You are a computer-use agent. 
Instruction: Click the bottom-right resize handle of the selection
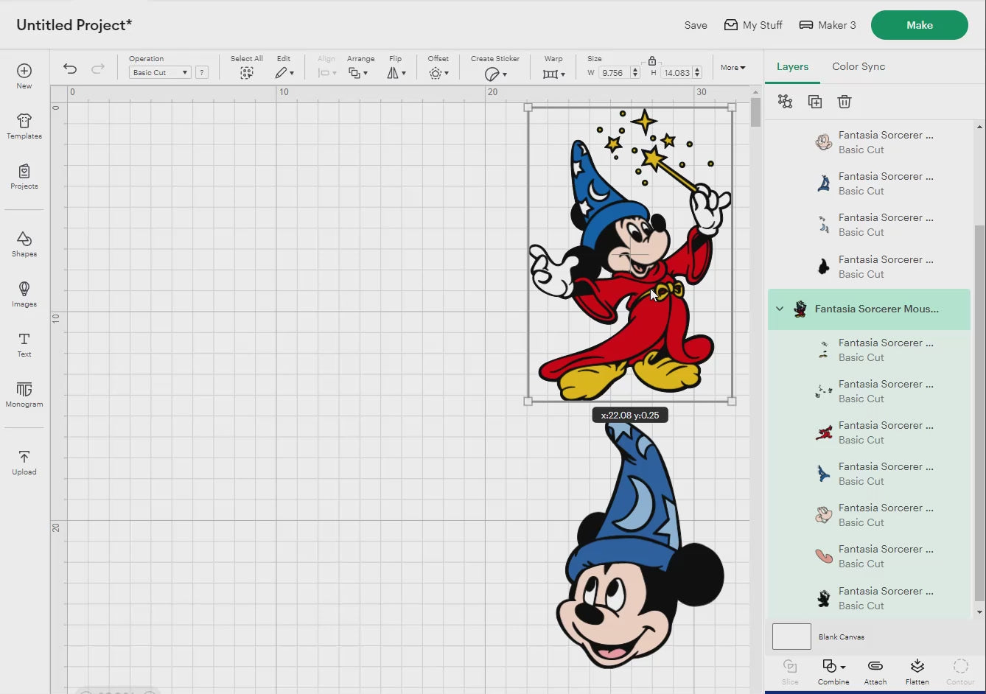point(732,402)
